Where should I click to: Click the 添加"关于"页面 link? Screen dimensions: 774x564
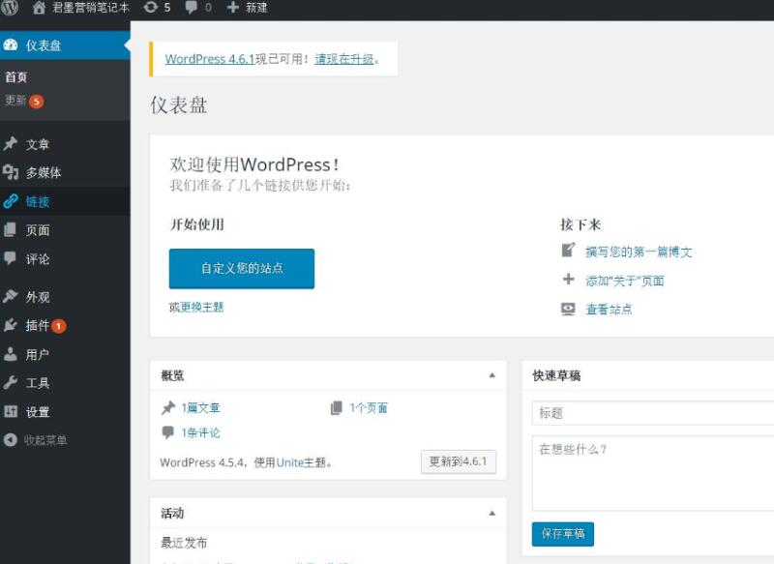click(x=624, y=281)
